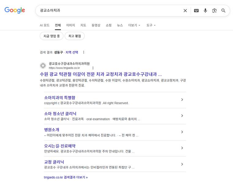
Task: Open the 병원소개 sitelink
Action: coord(52,130)
